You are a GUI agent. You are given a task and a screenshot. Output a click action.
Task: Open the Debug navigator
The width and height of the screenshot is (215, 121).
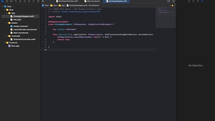point(29,1)
